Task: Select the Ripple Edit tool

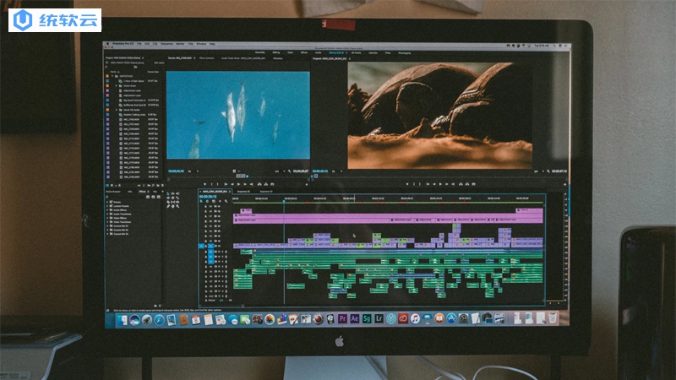Action: (168, 198)
